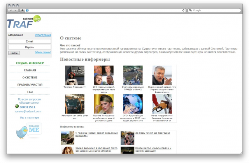Screen dimensions: 249x163
Task: Open the FAQ menu item
Action: pyautogui.click(x=30, y=92)
